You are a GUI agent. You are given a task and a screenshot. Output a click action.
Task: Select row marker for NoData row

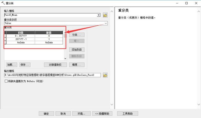point(5,43)
